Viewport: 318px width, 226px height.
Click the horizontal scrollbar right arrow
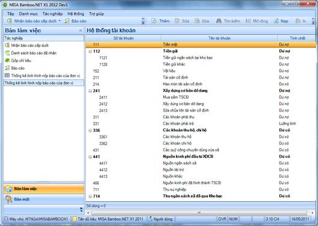pos(313,213)
